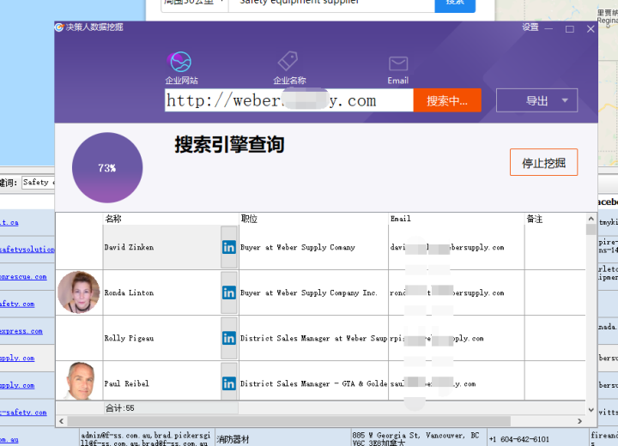
Task: Select the Ronda Linton name cell
Action: [161, 292]
